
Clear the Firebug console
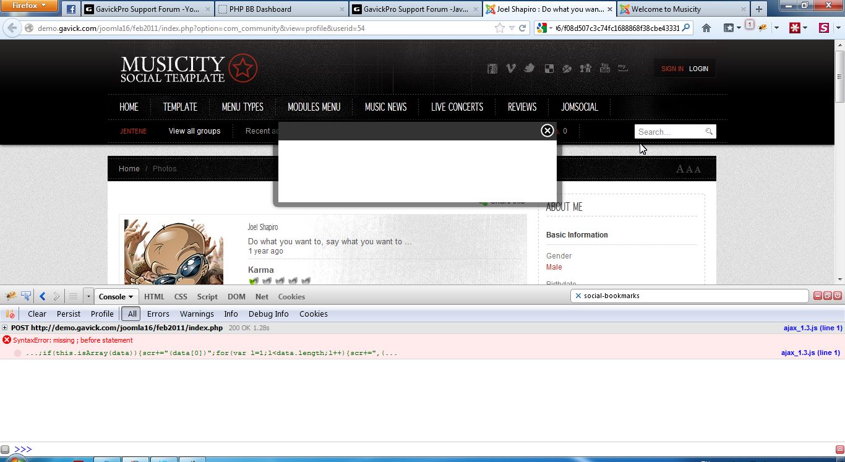point(37,314)
